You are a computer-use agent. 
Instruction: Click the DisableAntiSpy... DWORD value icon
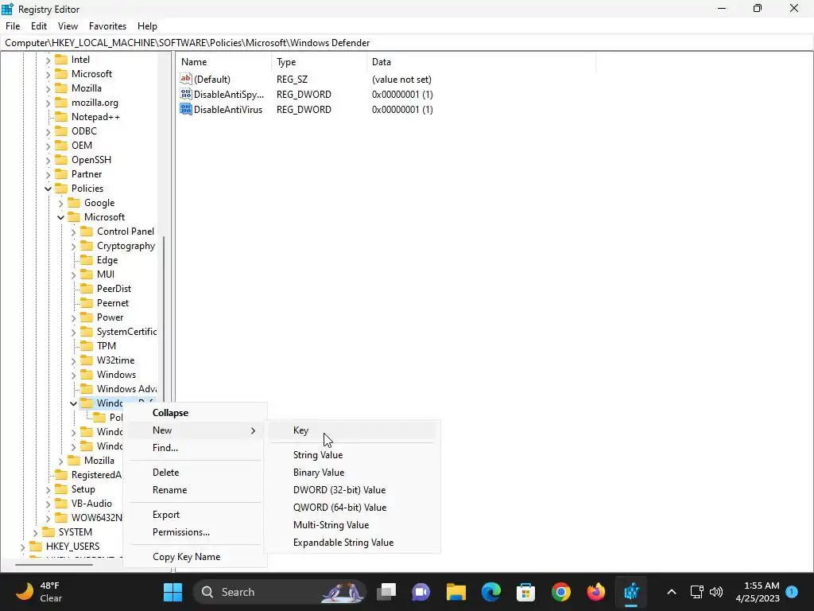[x=186, y=94]
